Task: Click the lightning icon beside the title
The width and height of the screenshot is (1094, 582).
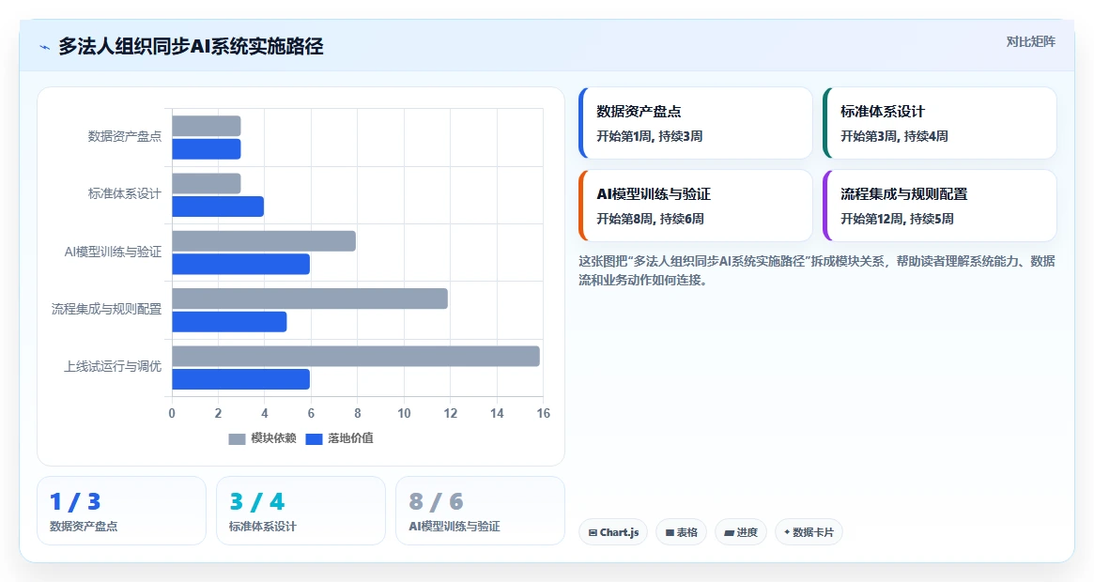Action: coord(45,48)
